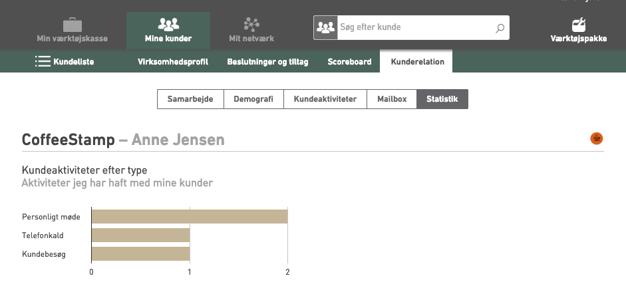Open the Kundeliste menu label
Screen dimensions: 626x300
click(74, 62)
